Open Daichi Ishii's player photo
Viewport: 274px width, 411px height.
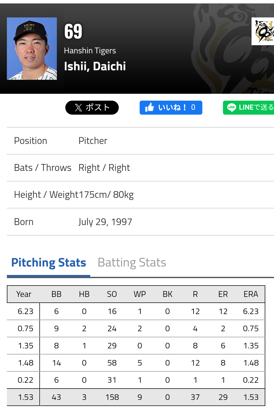pos(32,49)
